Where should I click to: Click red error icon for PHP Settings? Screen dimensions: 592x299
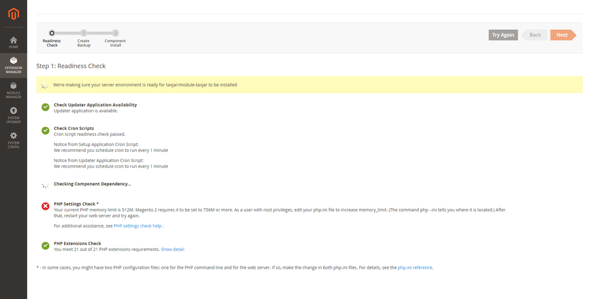[x=45, y=206]
